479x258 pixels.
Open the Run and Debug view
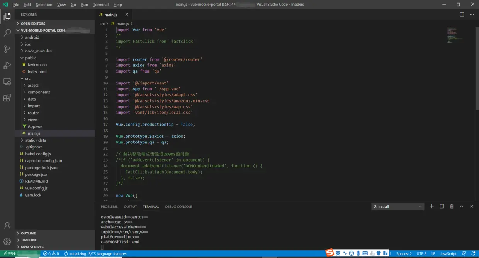[x=7, y=65]
